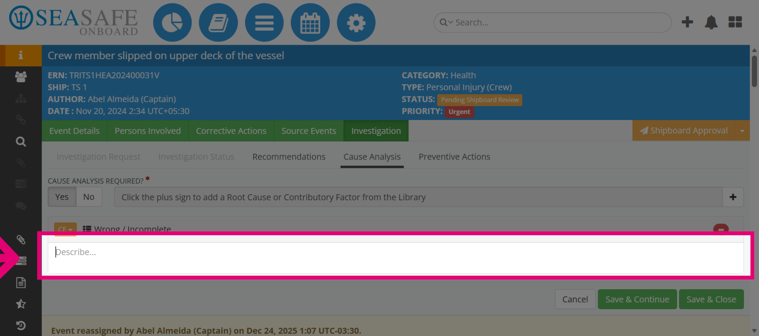This screenshot has height=336, width=759.
Task: Click the Shipboard Approval button
Action: pos(683,131)
